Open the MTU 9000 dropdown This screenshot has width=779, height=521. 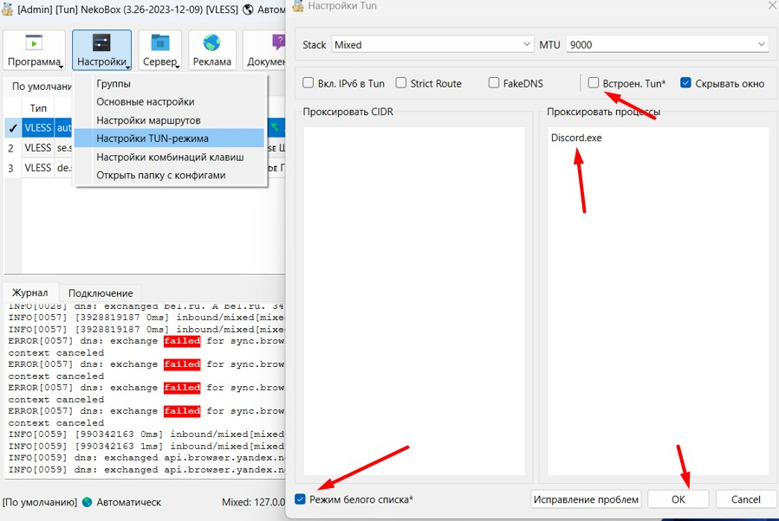(761, 44)
